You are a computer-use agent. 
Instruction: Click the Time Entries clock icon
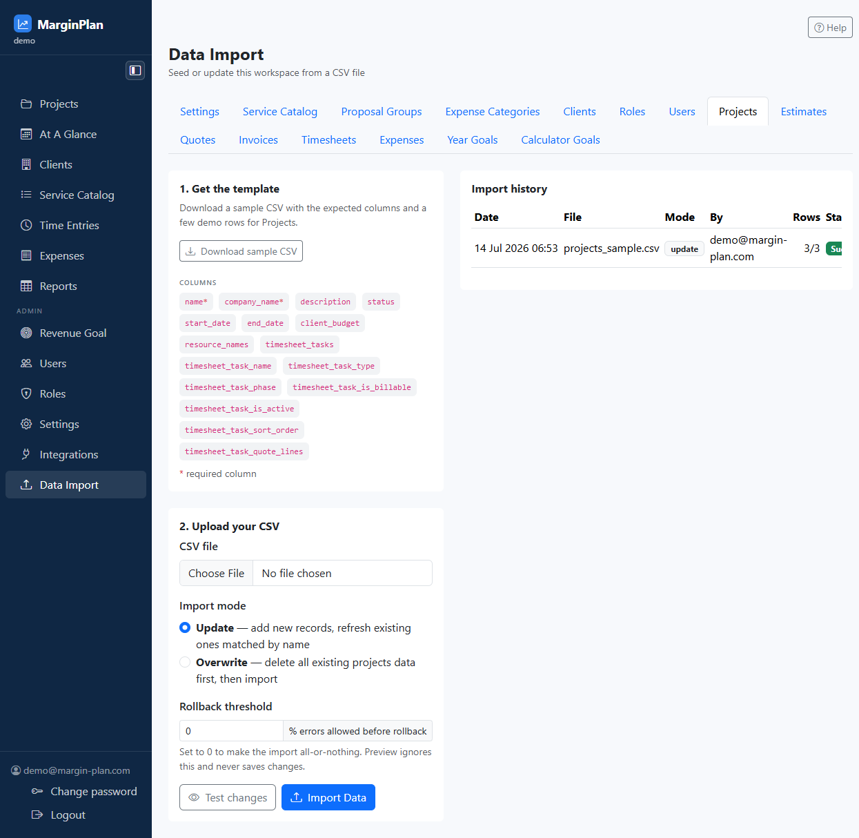coord(26,225)
